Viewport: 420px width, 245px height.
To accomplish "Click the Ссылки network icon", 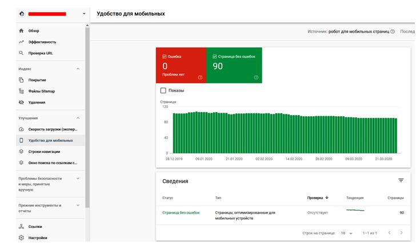I will (x=22, y=226).
